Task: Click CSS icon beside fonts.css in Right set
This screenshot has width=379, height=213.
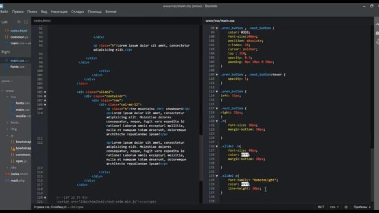Action: click(7, 67)
